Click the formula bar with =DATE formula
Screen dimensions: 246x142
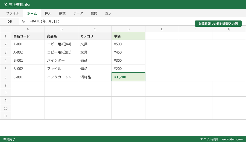pos(110,21)
